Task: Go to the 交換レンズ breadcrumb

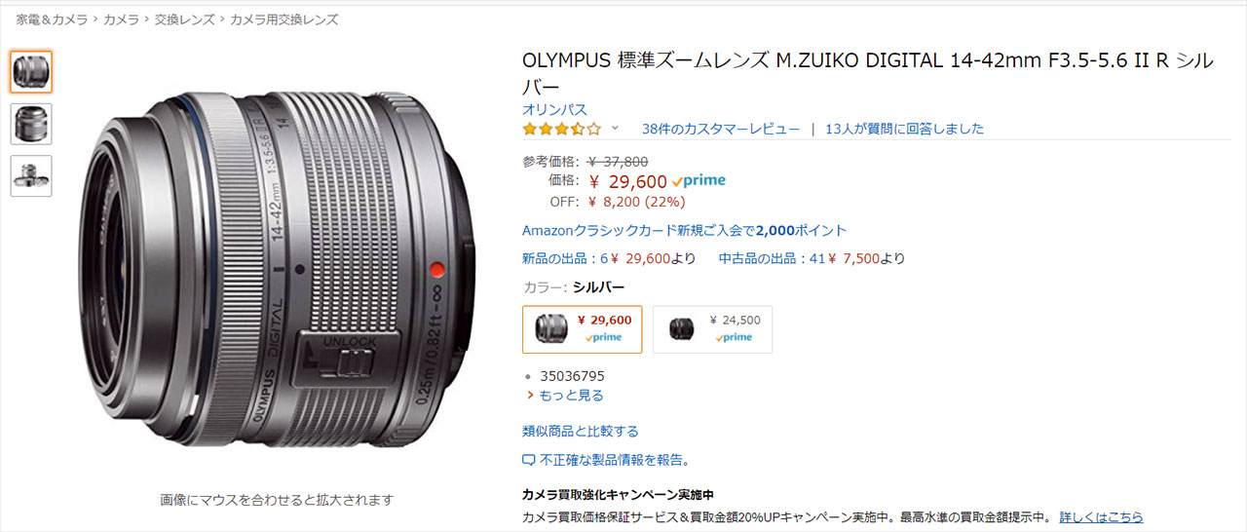Action: pos(183,19)
